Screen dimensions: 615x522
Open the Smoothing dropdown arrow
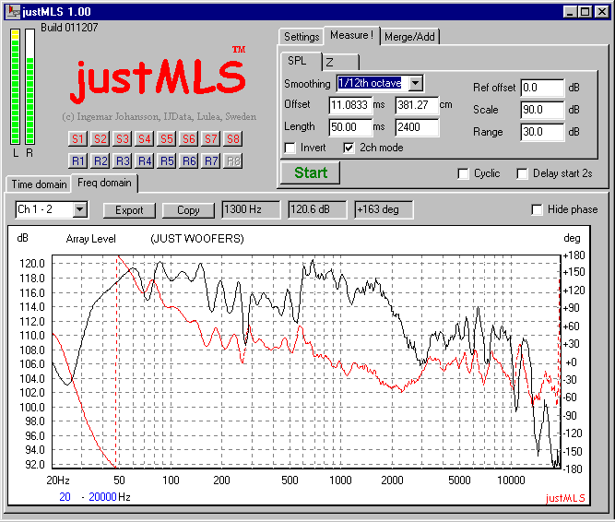415,83
